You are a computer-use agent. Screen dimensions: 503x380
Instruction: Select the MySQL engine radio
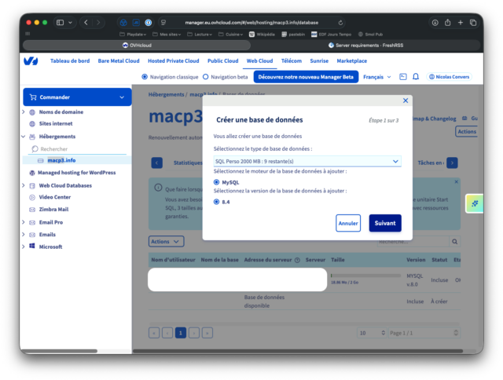[x=217, y=182]
